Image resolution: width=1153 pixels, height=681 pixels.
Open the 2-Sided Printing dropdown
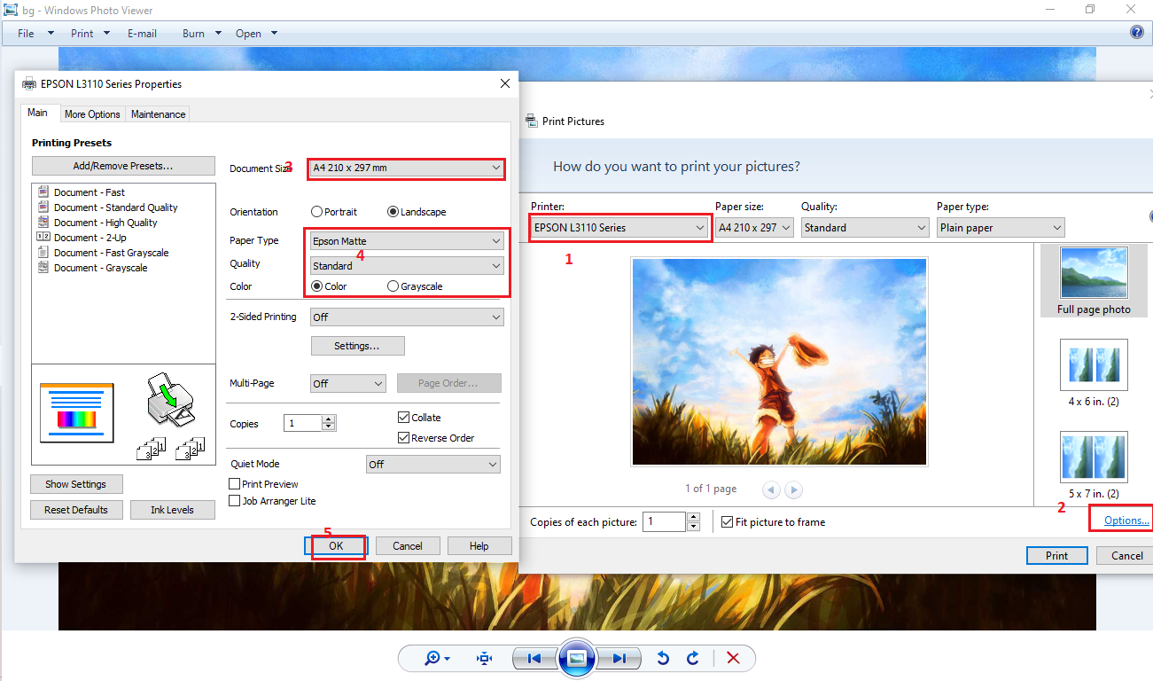click(407, 317)
